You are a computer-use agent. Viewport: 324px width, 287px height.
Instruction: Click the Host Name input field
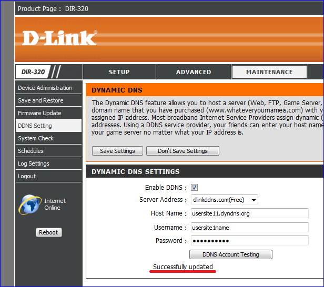[250, 213]
